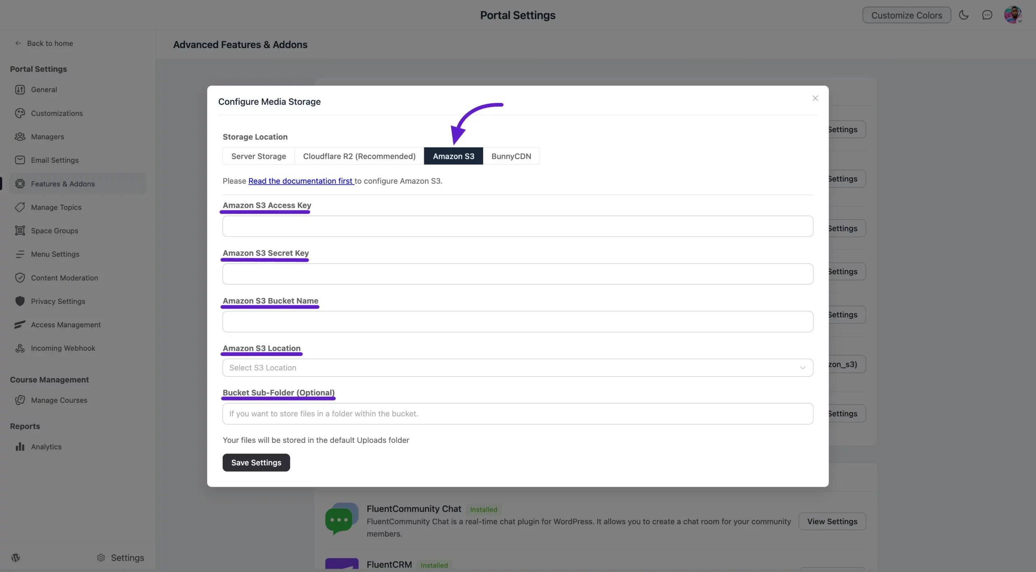The image size is (1036, 572).
Task: Open the user profile avatar
Action: tap(1013, 15)
